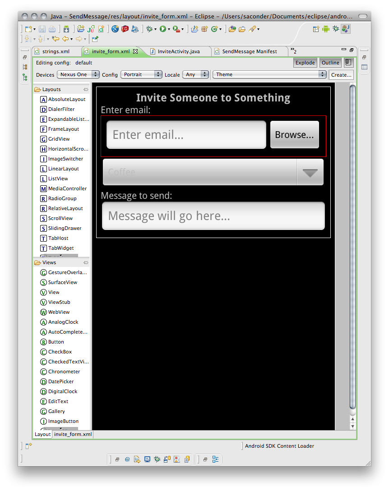Screen dimensions: 389x491
Task: Click the Print icon in toolbar
Action: (52, 29)
